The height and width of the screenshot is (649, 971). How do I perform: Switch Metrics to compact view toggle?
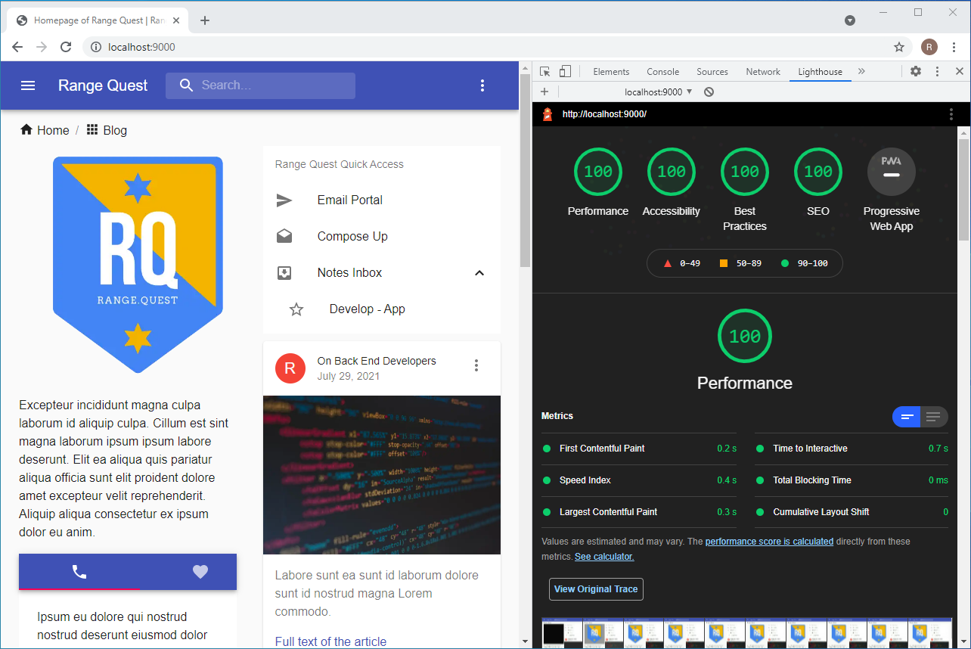[x=907, y=417]
